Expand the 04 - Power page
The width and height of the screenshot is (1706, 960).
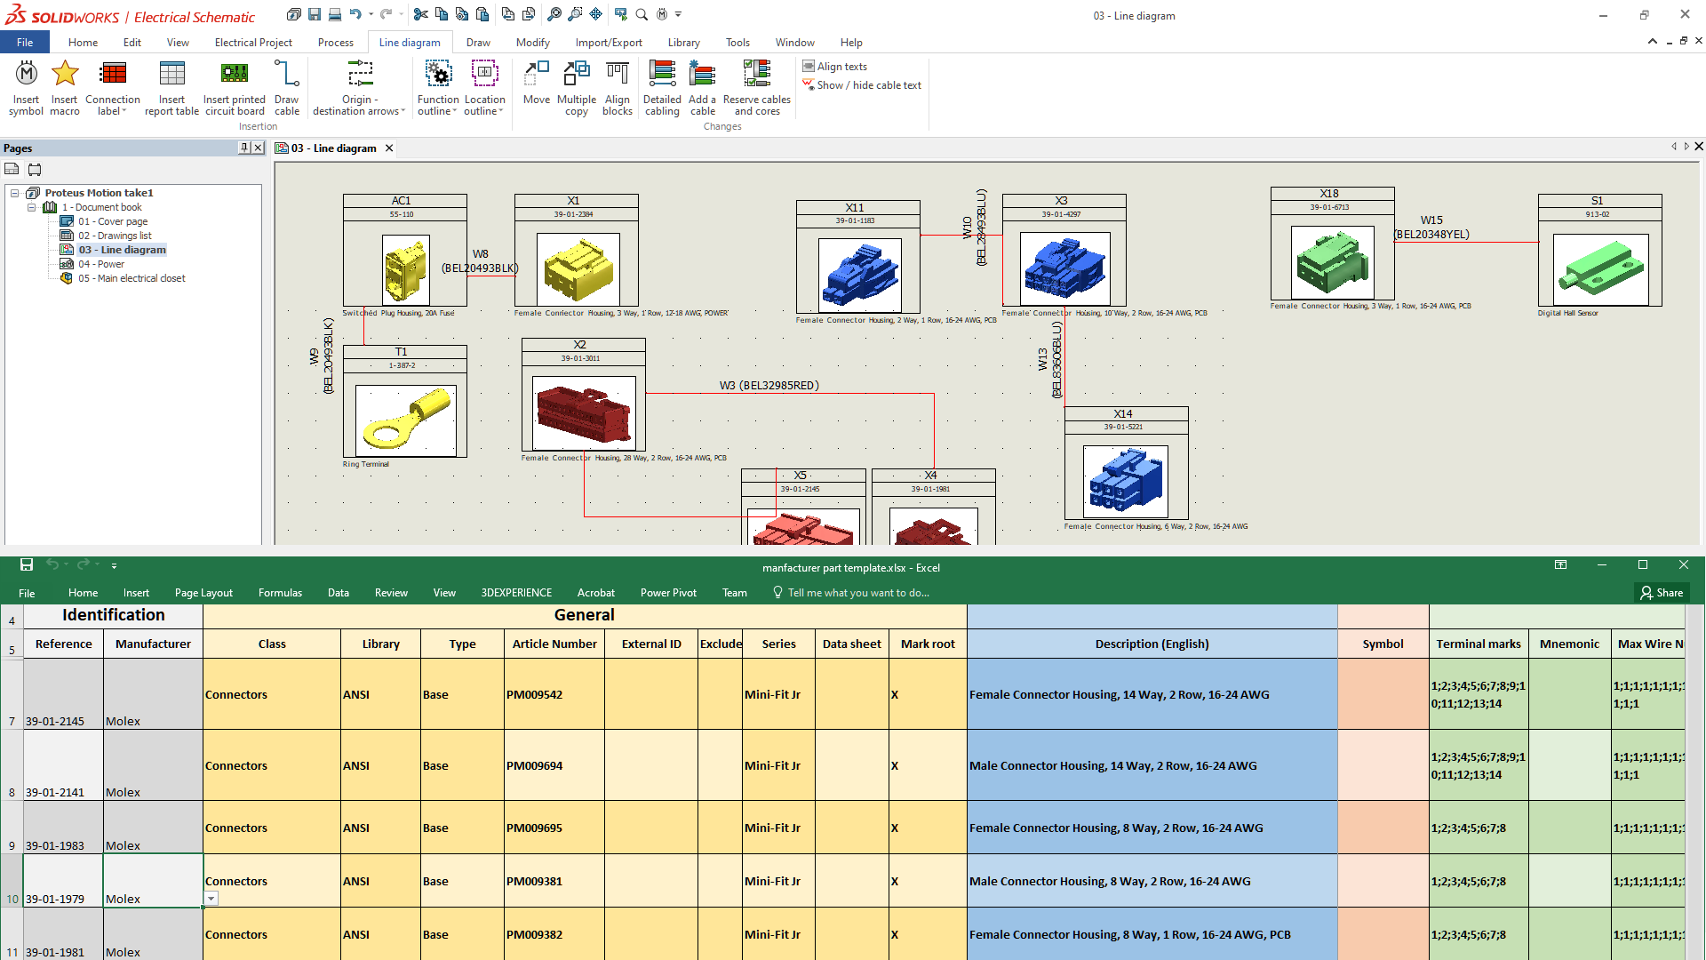(x=102, y=262)
